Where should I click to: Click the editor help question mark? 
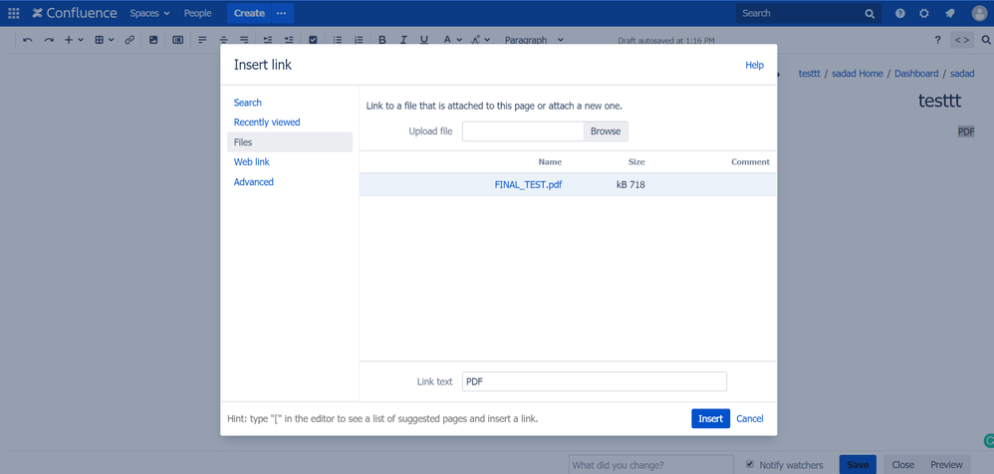coord(937,40)
